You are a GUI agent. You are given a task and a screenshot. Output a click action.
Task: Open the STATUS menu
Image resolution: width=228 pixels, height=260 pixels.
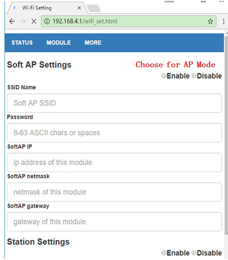[x=22, y=43]
